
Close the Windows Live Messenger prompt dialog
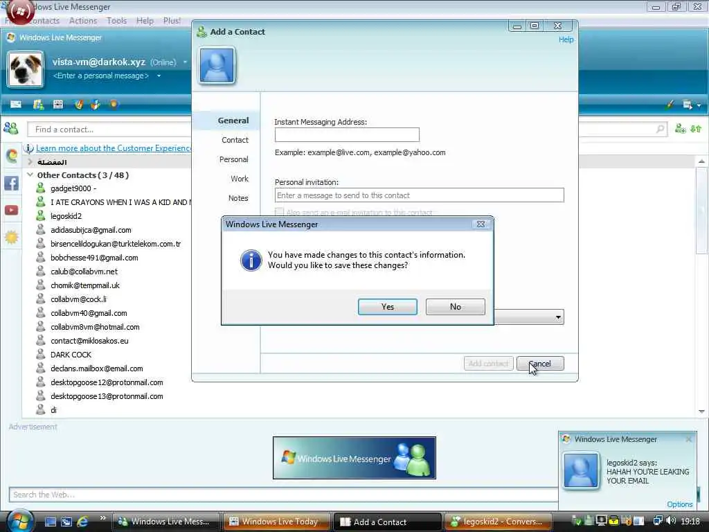pos(481,224)
